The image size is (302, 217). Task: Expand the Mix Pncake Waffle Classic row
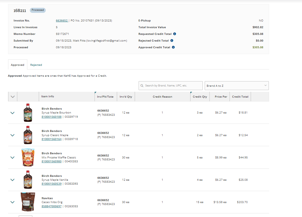click(x=12, y=157)
